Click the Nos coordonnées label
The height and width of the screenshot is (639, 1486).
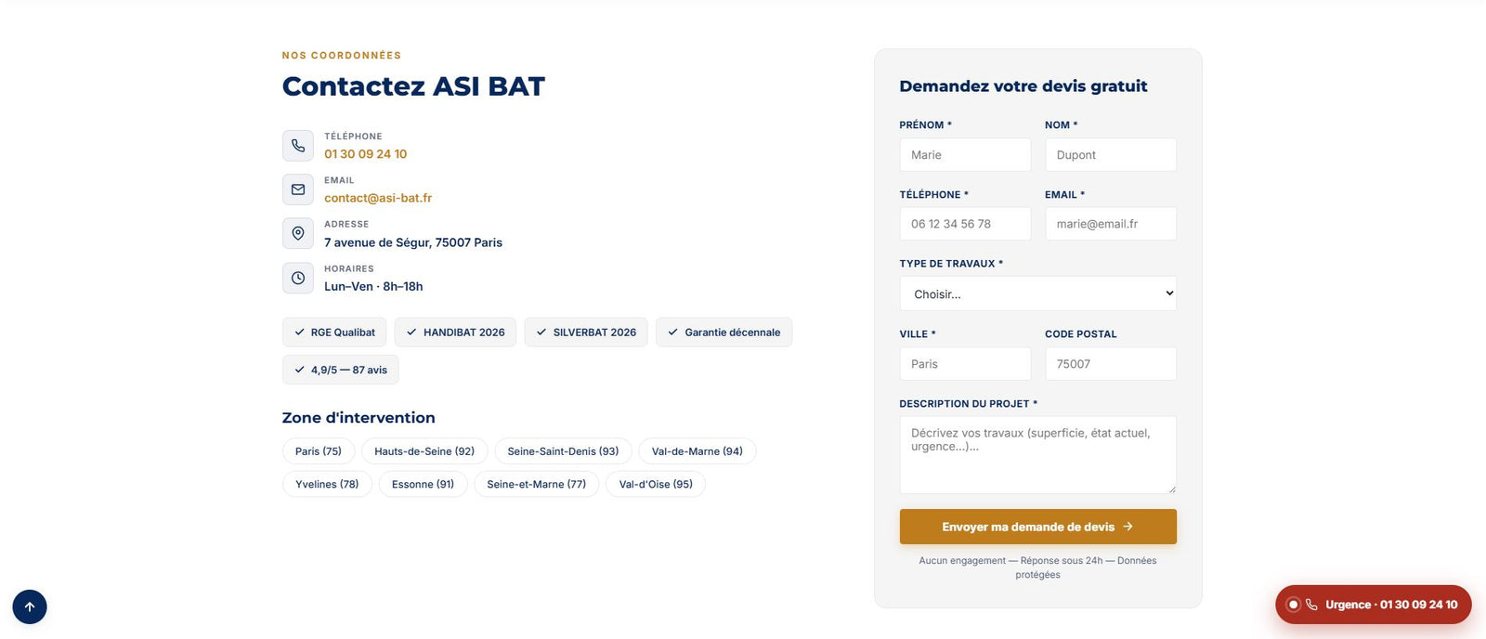(x=342, y=56)
